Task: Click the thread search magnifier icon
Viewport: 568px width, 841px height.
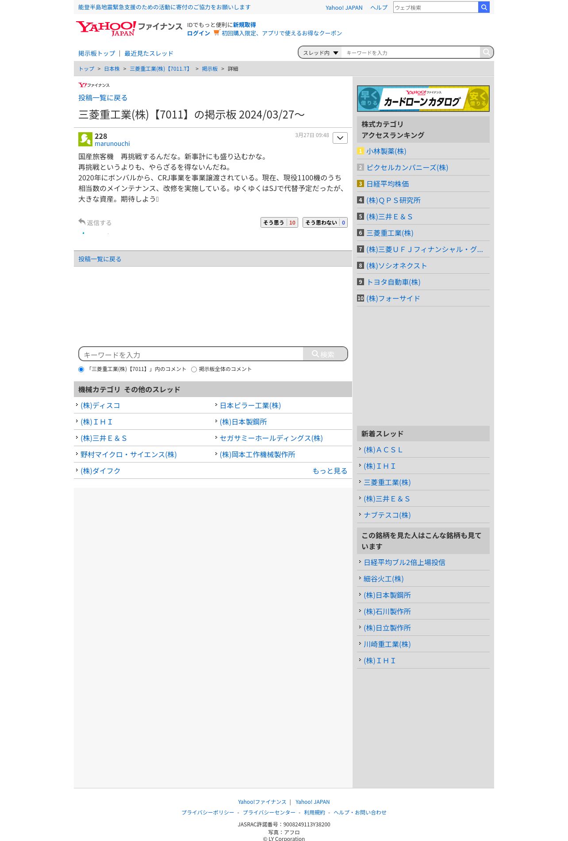Action: 486,52
